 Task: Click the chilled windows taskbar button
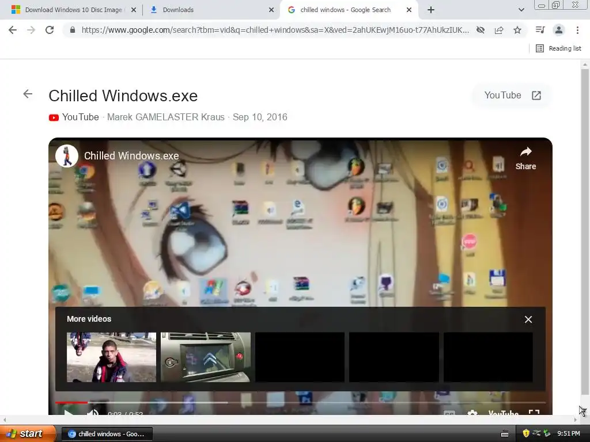pyautogui.click(x=107, y=434)
